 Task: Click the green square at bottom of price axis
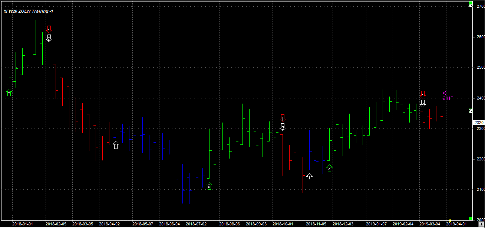point(471,219)
